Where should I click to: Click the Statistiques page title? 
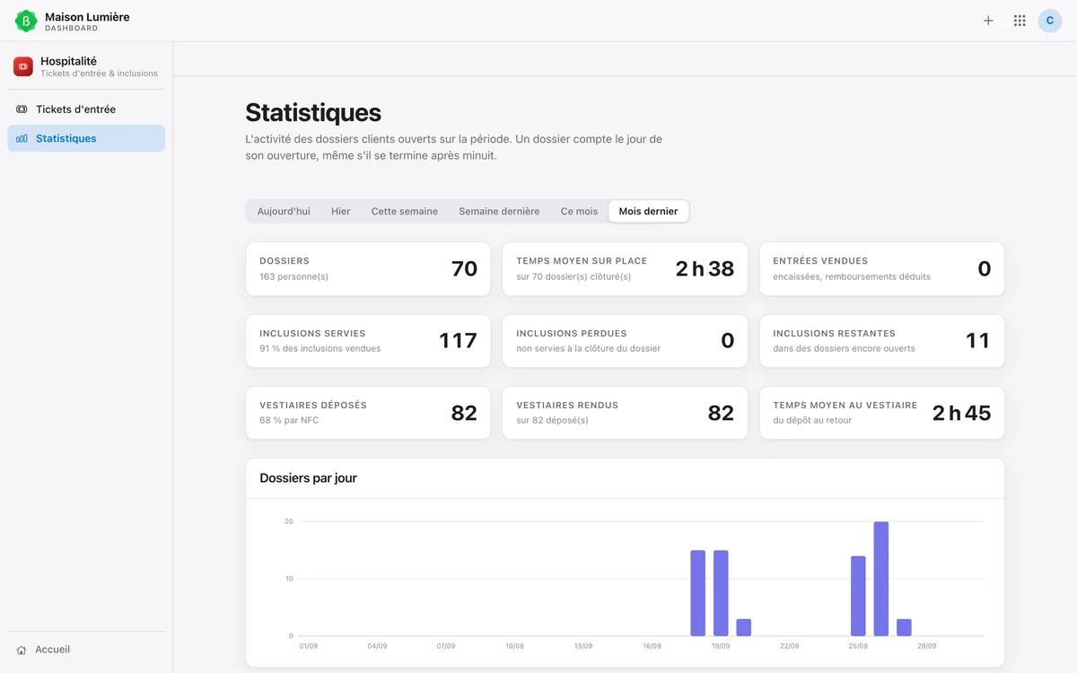point(313,113)
